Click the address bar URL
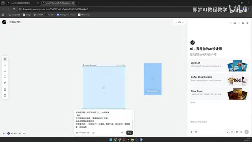 [56, 9]
